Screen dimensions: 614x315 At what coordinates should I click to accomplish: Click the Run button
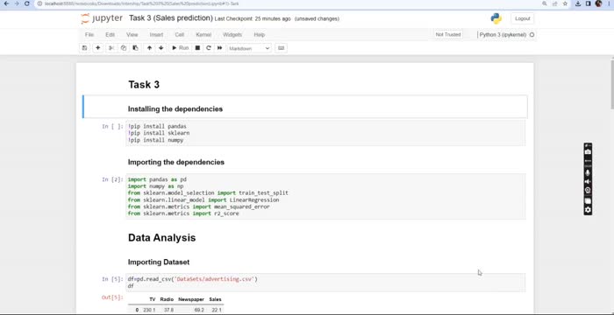pyautogui.click(x=181, y=48)
